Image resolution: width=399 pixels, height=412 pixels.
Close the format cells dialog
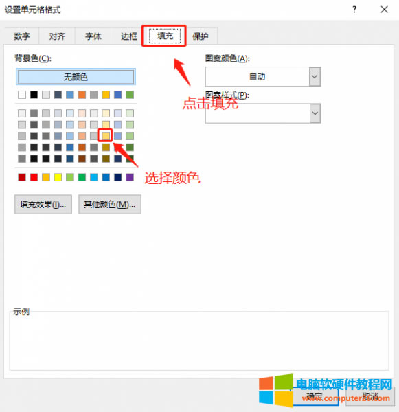(385, 10)
